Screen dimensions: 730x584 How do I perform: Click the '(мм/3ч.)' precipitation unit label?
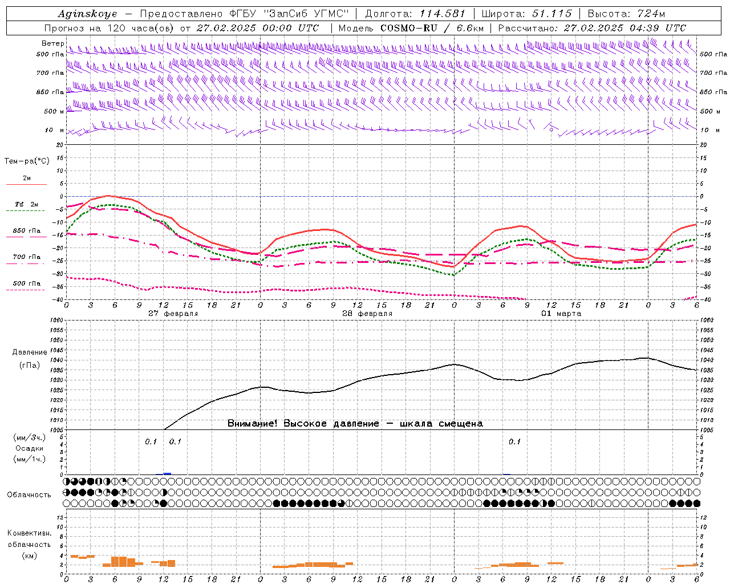tap(30, 437)
